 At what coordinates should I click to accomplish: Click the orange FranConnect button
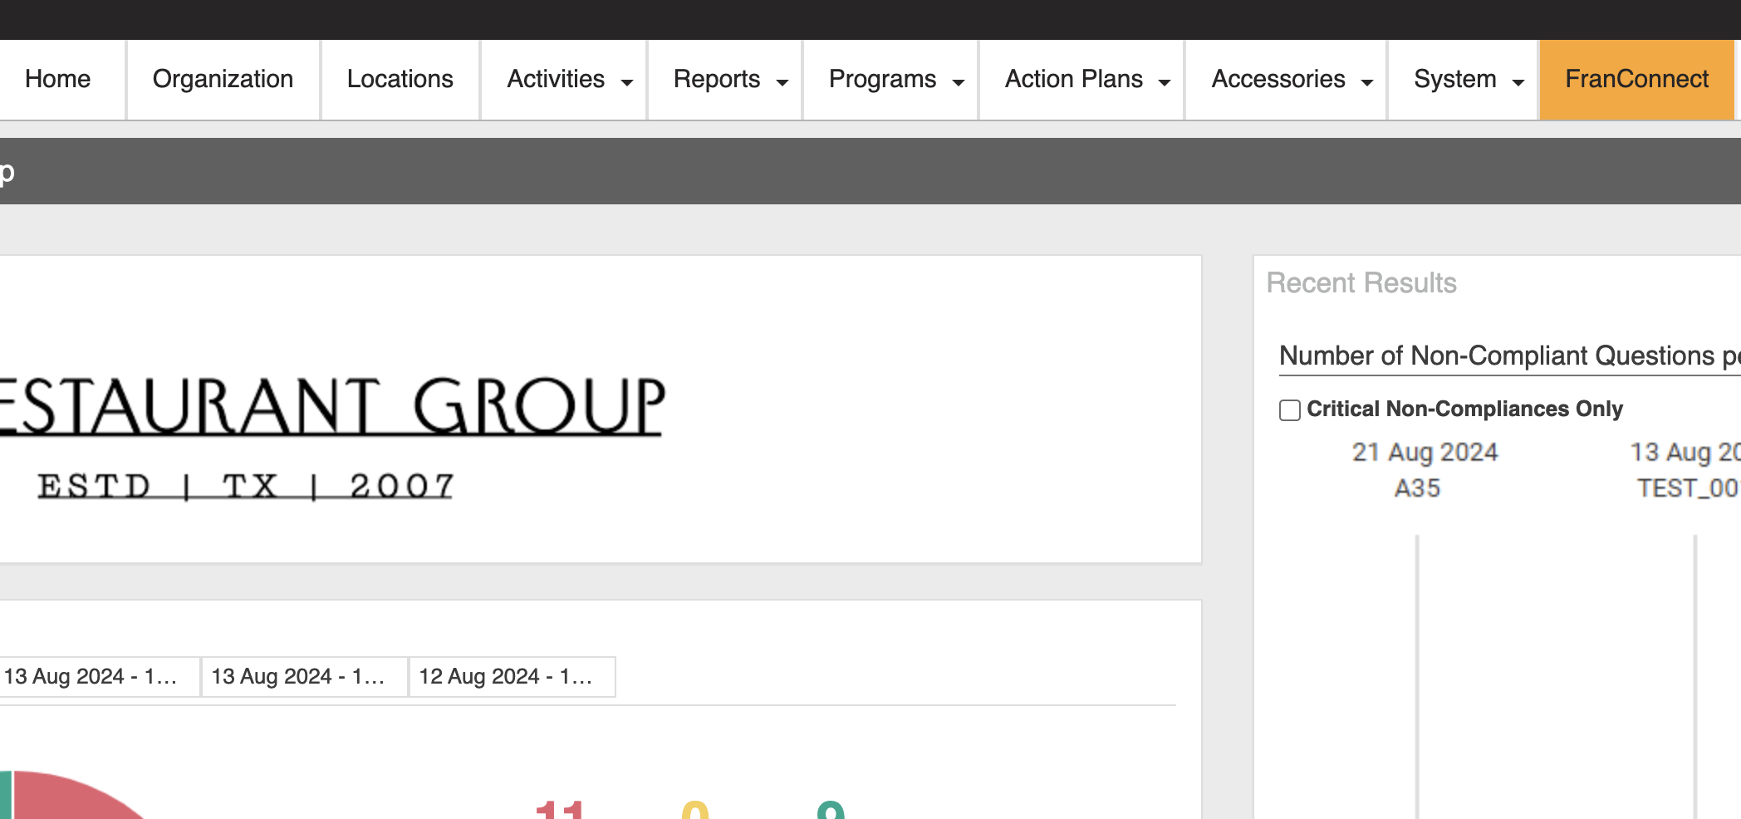point(1636,80)
